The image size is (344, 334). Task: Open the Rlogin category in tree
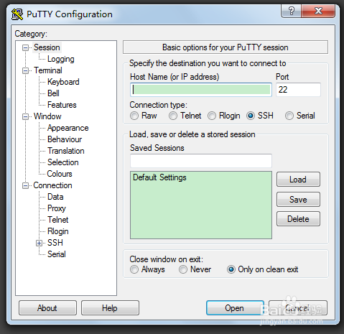pyautogui.click(x=58, y=231)
